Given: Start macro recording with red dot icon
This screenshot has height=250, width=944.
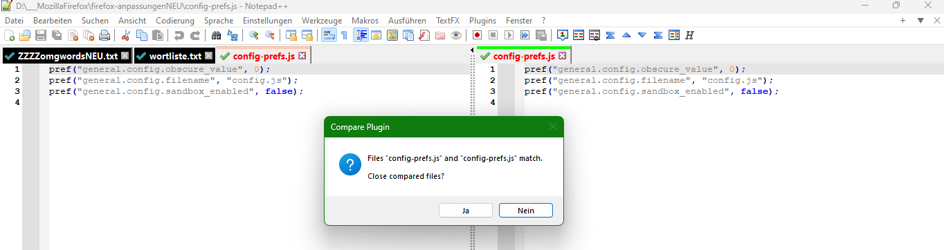Looking at the screenshot, I should [478, 35].
